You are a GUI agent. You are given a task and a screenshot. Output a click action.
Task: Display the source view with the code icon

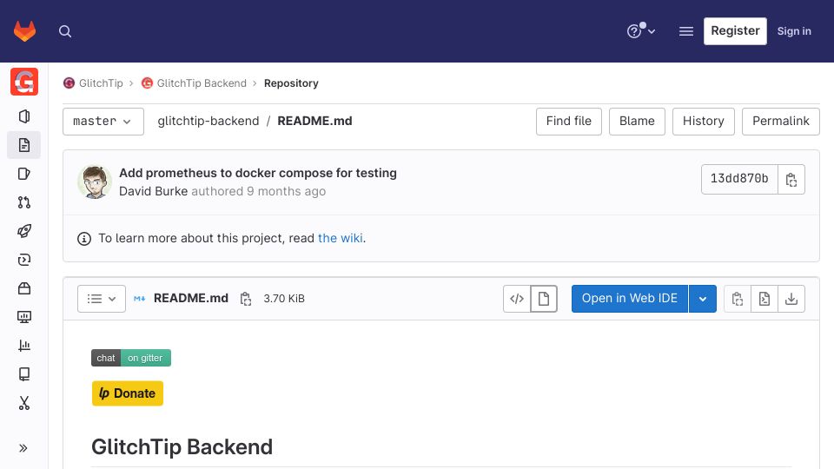(x=516, y=298)
